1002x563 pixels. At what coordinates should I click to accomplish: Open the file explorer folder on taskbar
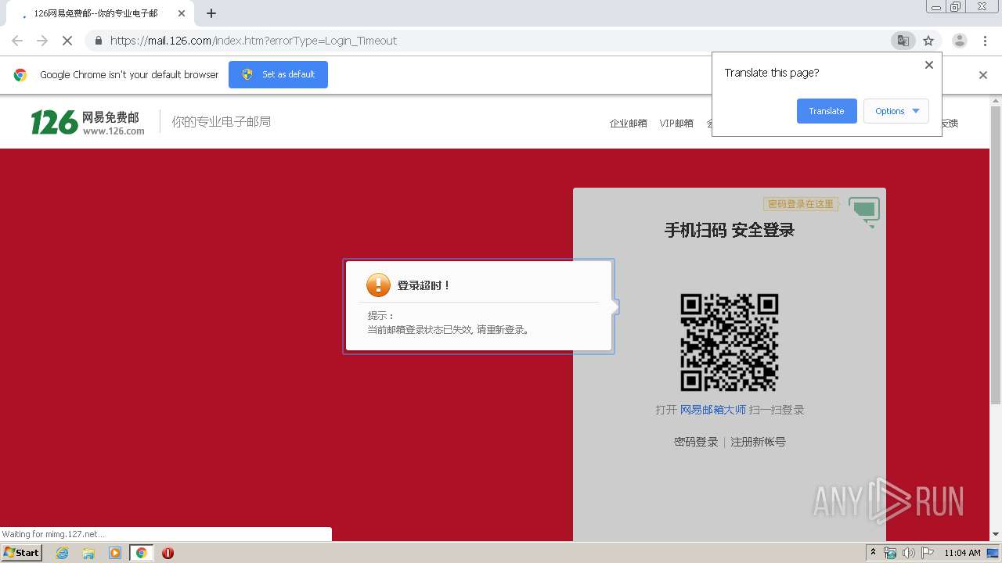tap(88, 553)
